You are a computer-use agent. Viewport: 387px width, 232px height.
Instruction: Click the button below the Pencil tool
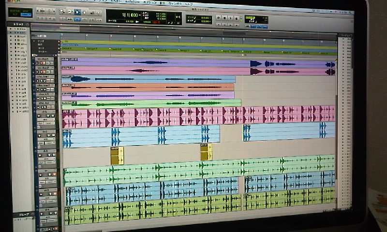click(x=99, y=20)
